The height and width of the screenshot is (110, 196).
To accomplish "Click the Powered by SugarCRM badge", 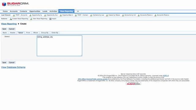I will coord(134,83).
